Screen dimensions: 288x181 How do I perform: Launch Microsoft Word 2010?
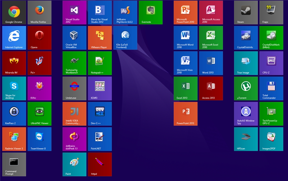pyautogui.click(x=186, y=38)
